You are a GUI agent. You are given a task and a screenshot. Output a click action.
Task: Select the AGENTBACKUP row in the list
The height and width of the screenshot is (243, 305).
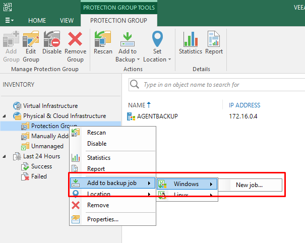(157, 116)
